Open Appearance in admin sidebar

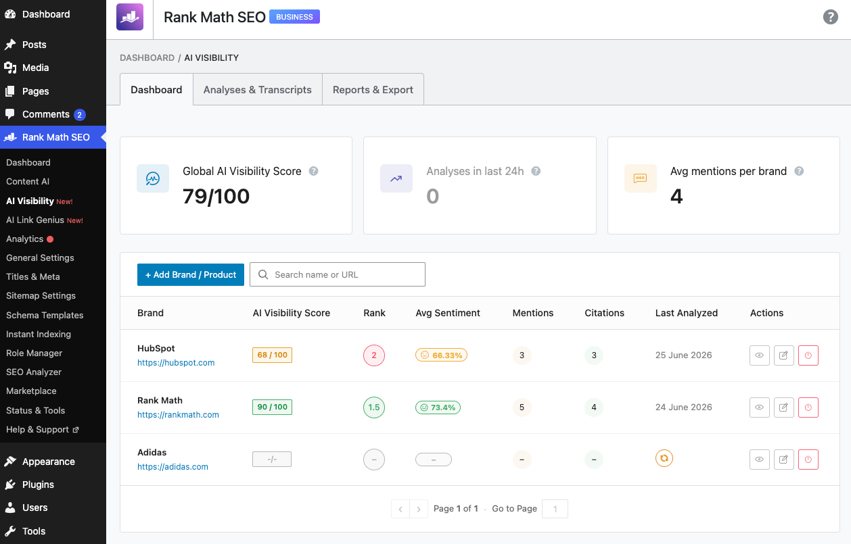point(53,462)
